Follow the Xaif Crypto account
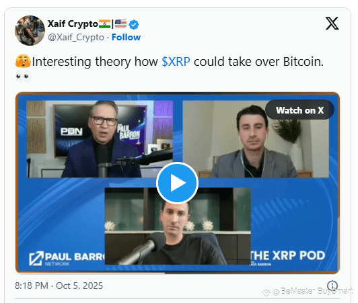The width and height of the screenshot is (358, 303). coord(126,37)
